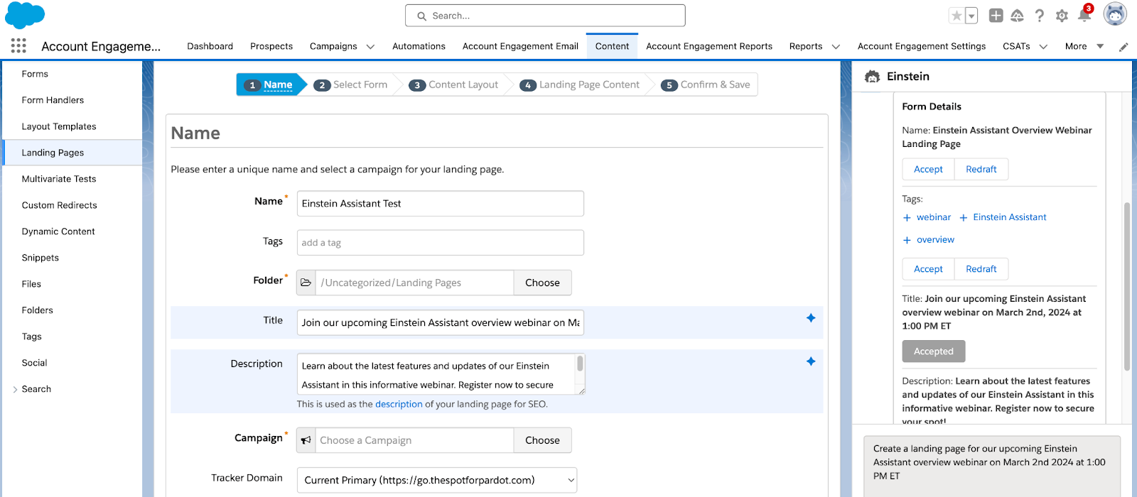The height and width of the screenshot is (497, 1137).
Task: Open the help question mark icon
Action: tap(1040, 16)
